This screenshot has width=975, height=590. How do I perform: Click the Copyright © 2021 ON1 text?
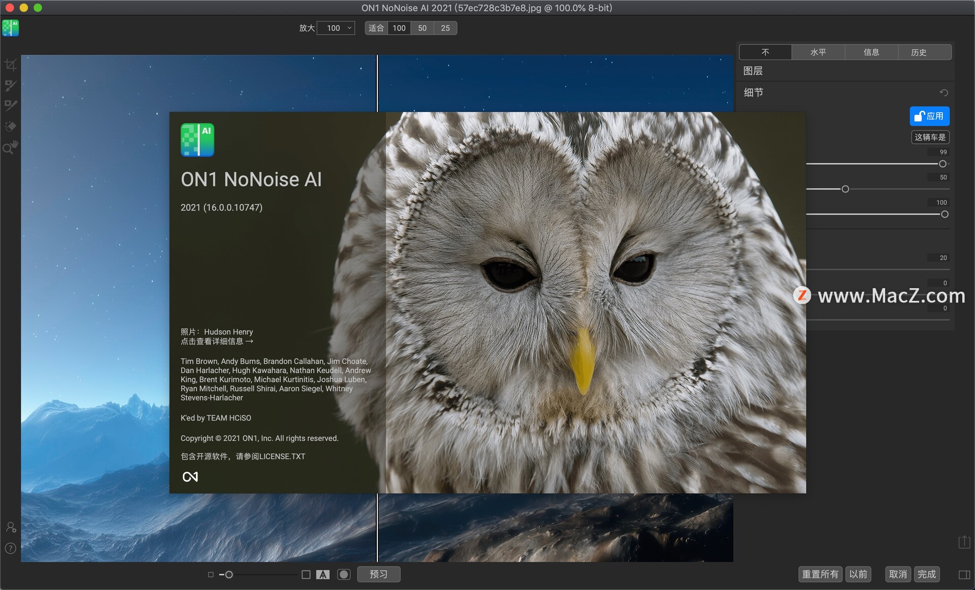click(x=259, y=438)
